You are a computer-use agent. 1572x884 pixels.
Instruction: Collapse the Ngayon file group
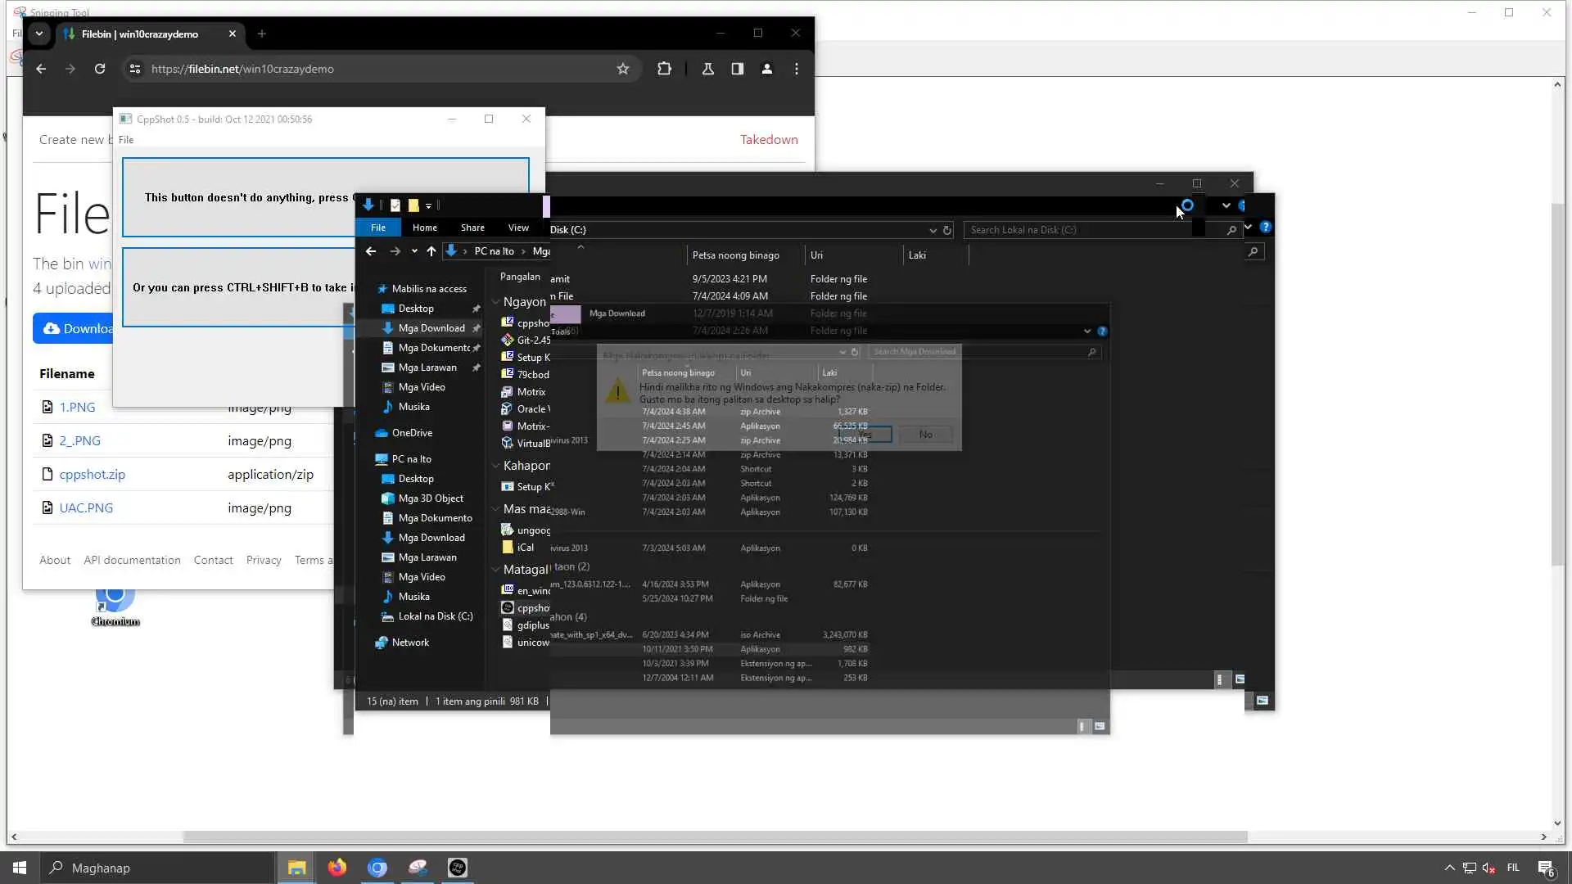(x=495, y=302)
